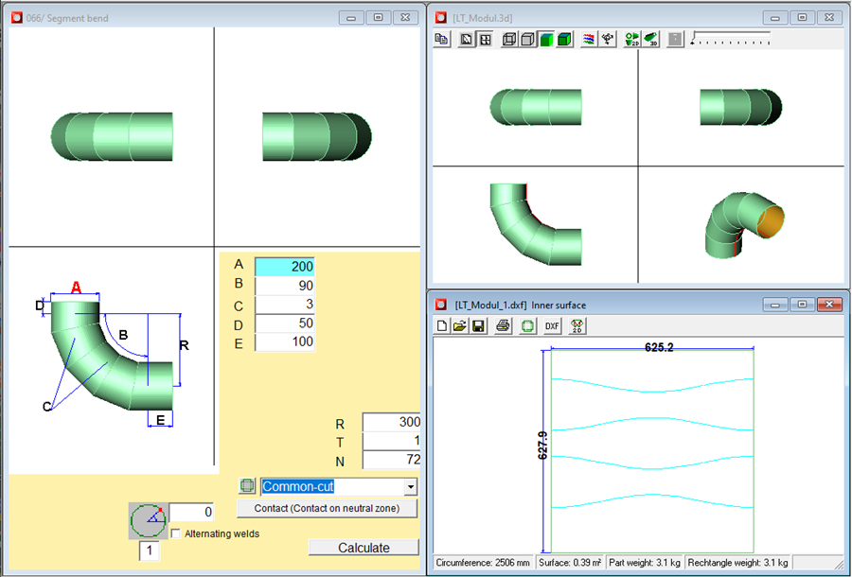The width and height of the screenshot is (852, 577).
Task: Click the DXF export button
Action: (x=552, y=325)
